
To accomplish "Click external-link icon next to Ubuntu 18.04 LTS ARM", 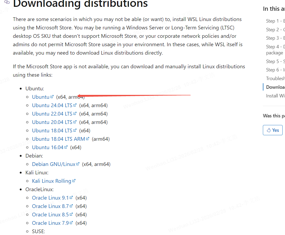I will point(88,139).
